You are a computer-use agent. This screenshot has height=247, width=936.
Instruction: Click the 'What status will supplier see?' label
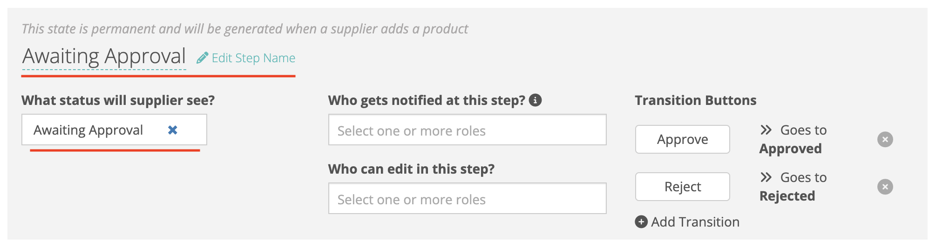(118, 100)
